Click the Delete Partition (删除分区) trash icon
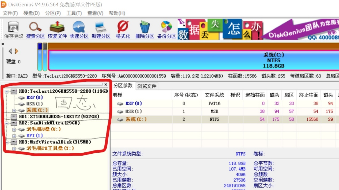The width and height of the screenshot is (339, 190). (145, 30)
